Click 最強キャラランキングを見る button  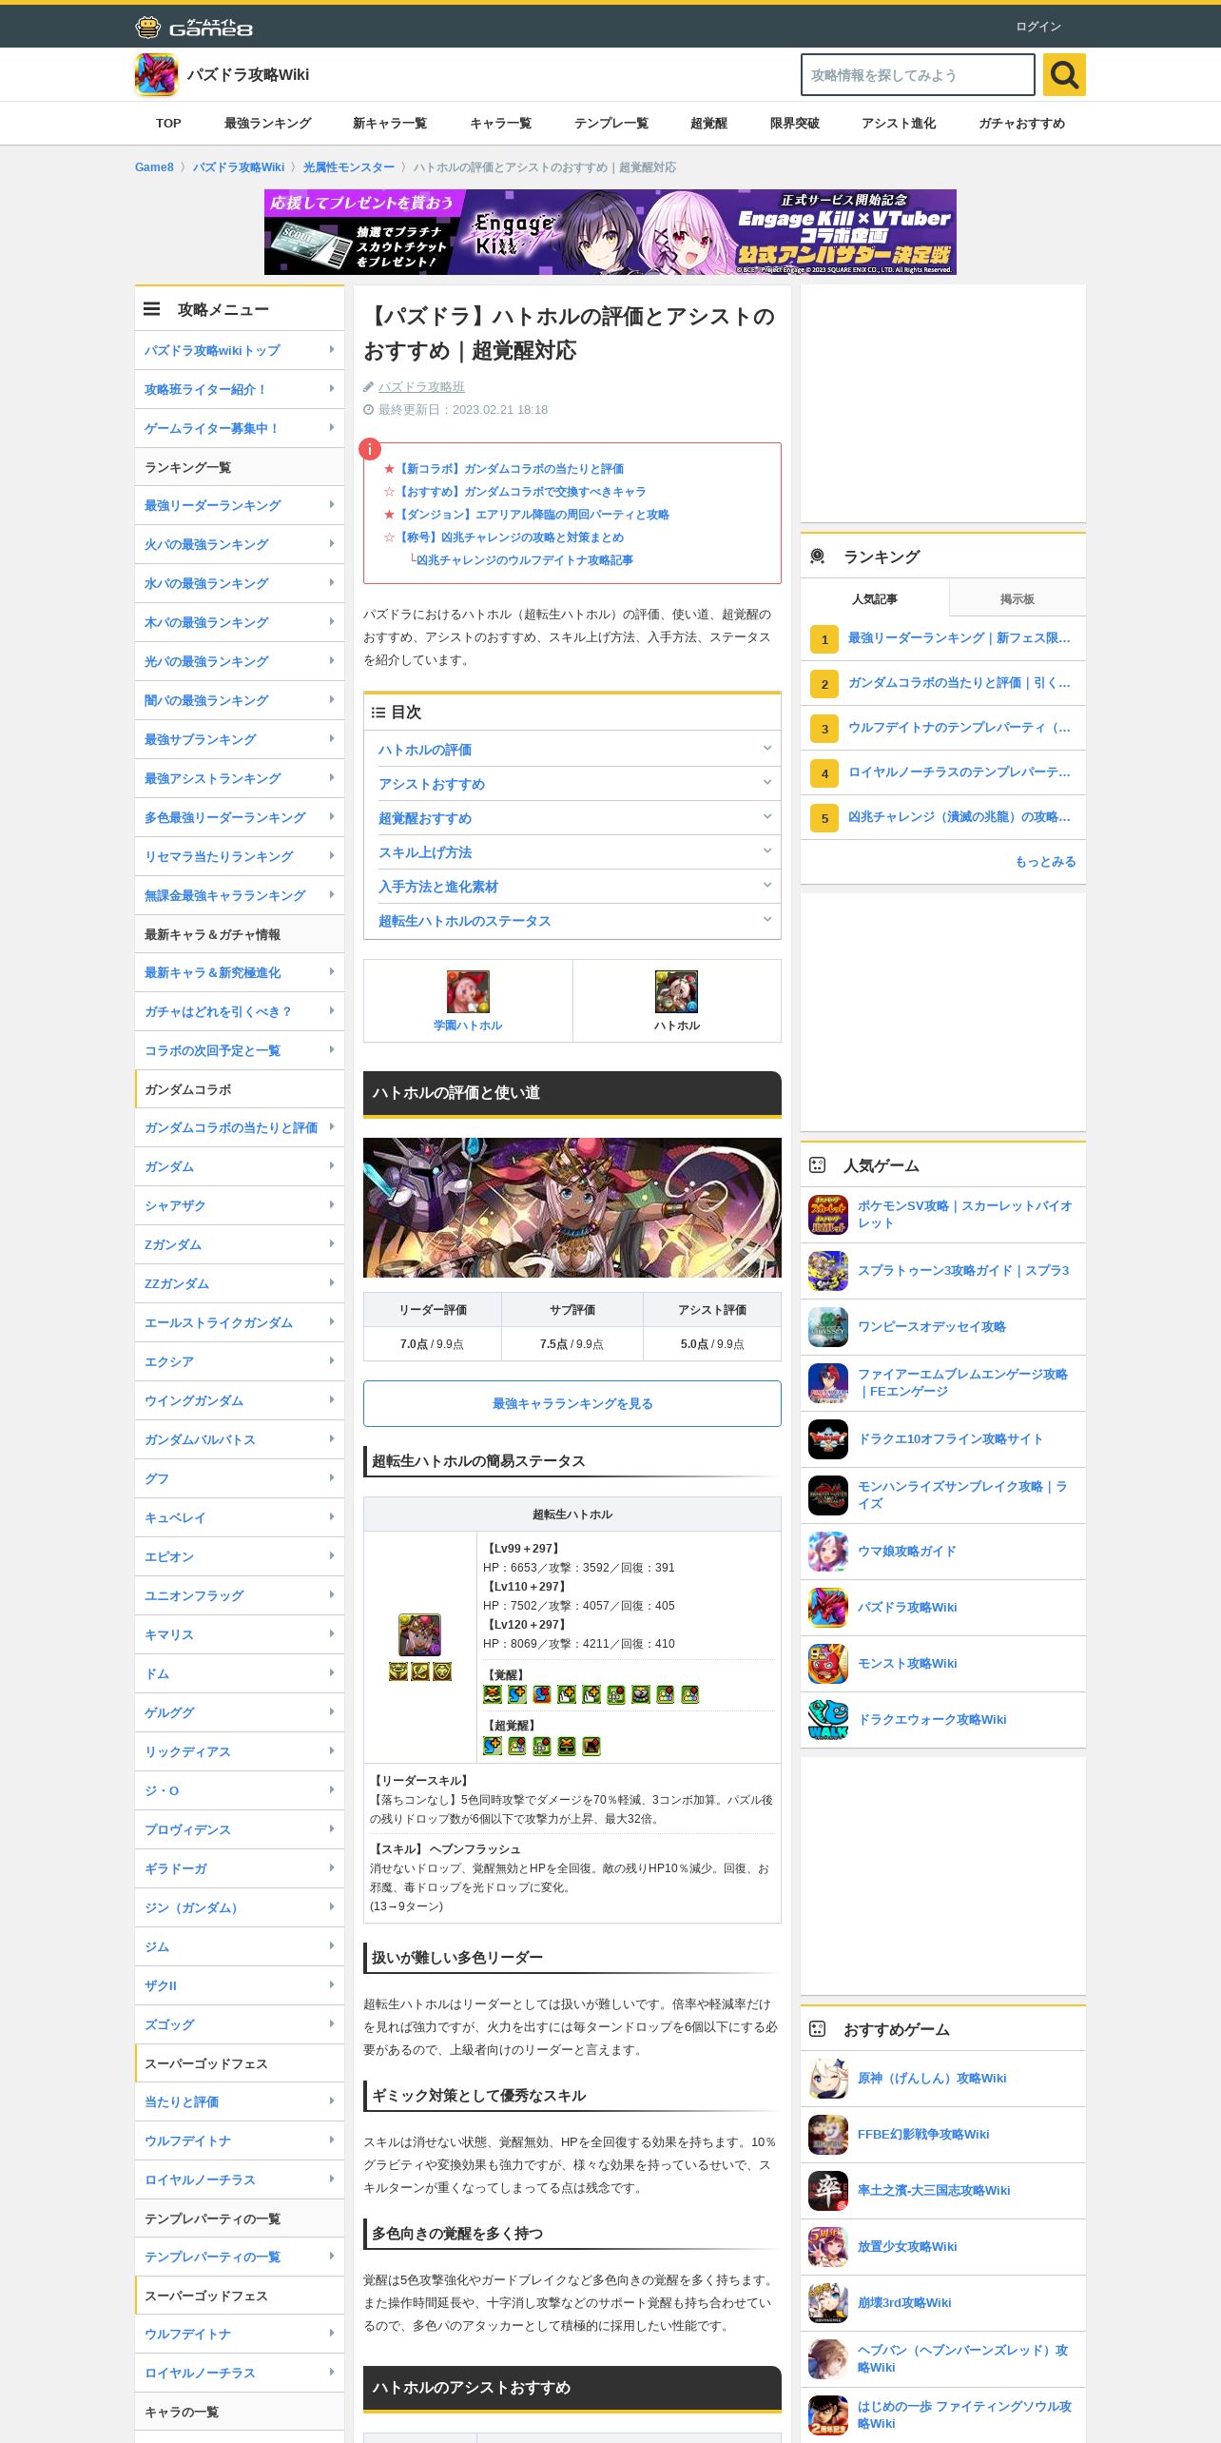pyautogui.click(x=572, y=1403)
